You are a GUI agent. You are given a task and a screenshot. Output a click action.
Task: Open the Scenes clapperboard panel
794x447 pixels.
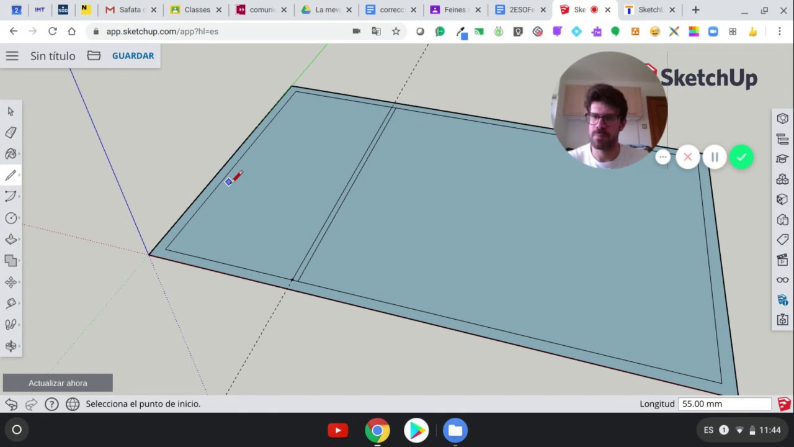coord(782,260)
